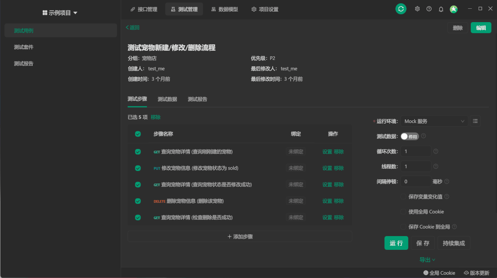
Task: Expand the 示例项目 project selector
Action: (x=60, y=12)
